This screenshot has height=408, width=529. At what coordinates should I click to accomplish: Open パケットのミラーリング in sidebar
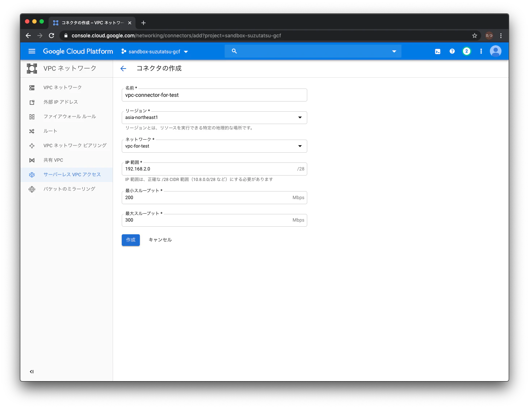point(67,189)
